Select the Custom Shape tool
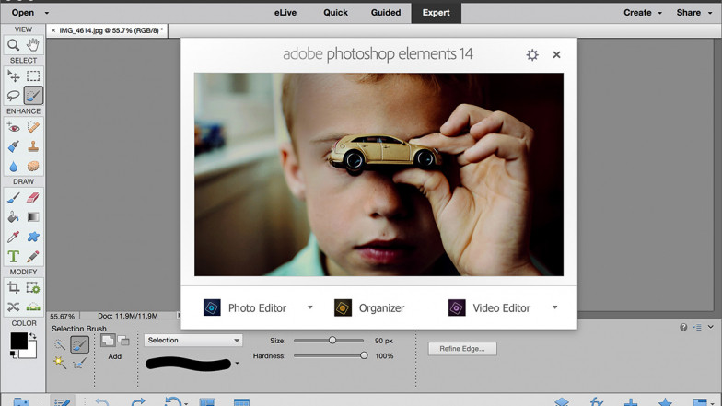 point(33,237)
